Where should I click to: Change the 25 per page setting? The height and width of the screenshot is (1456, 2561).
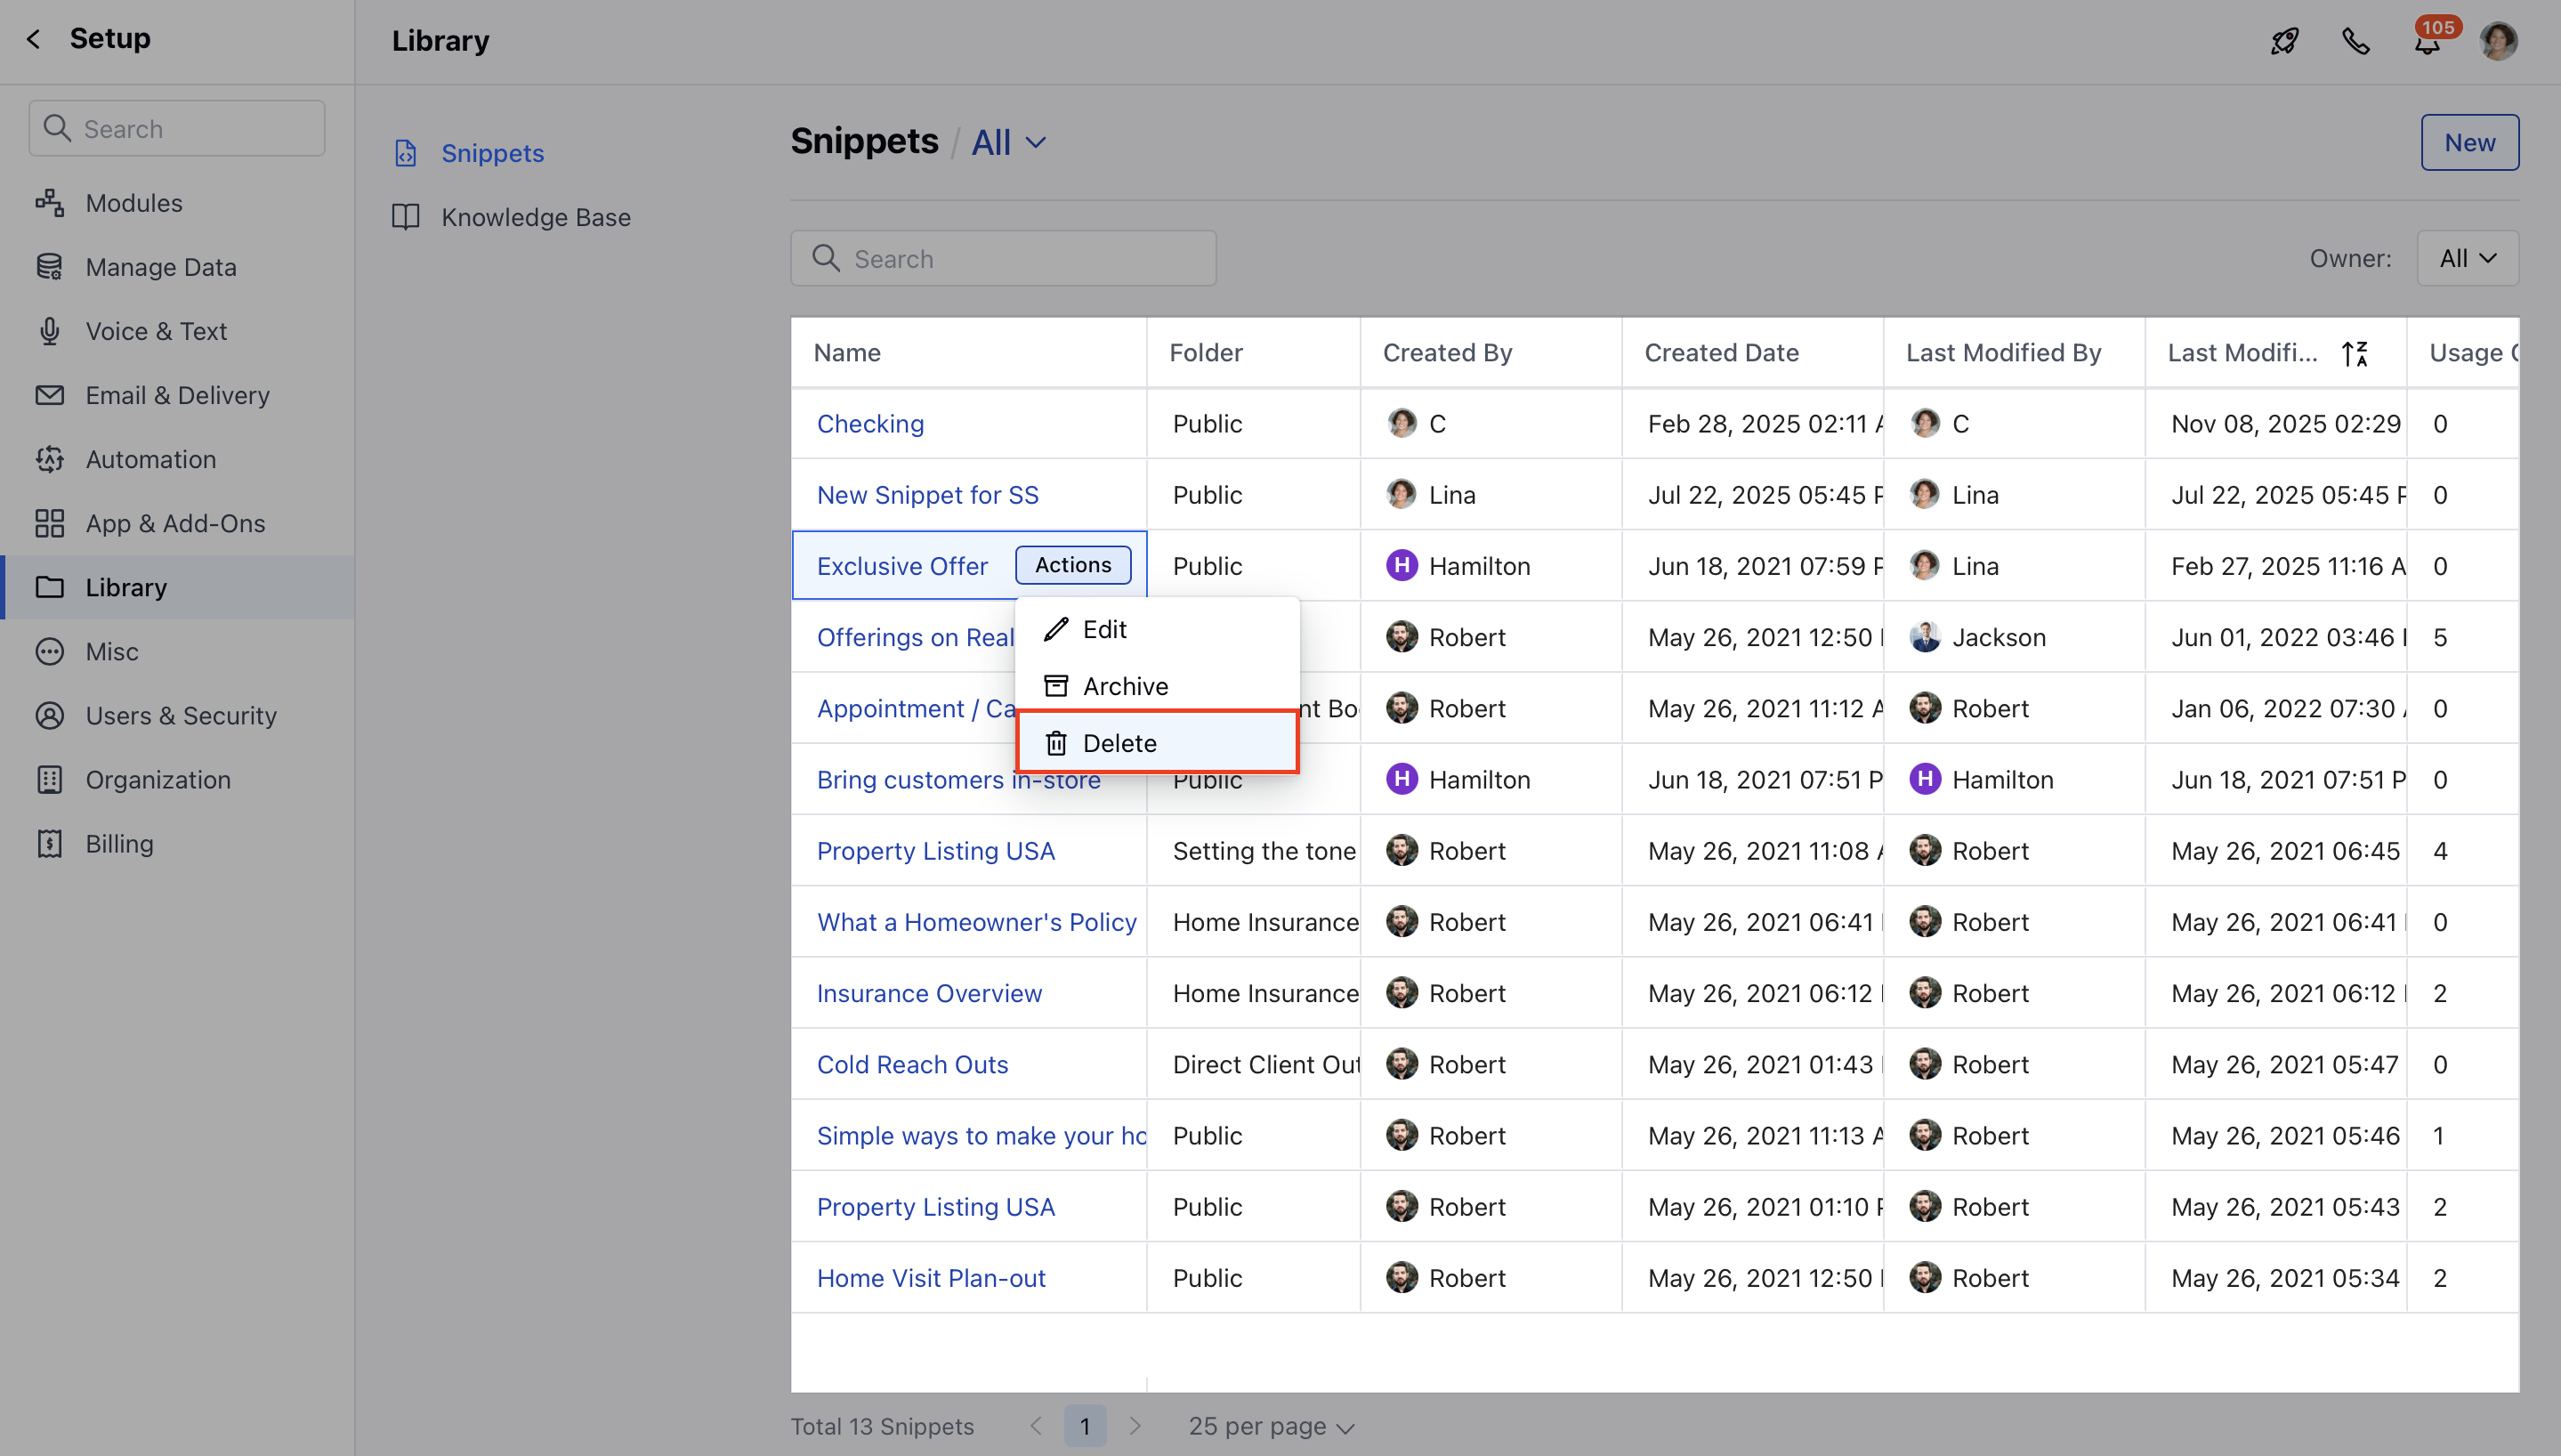(1271, 1426)
